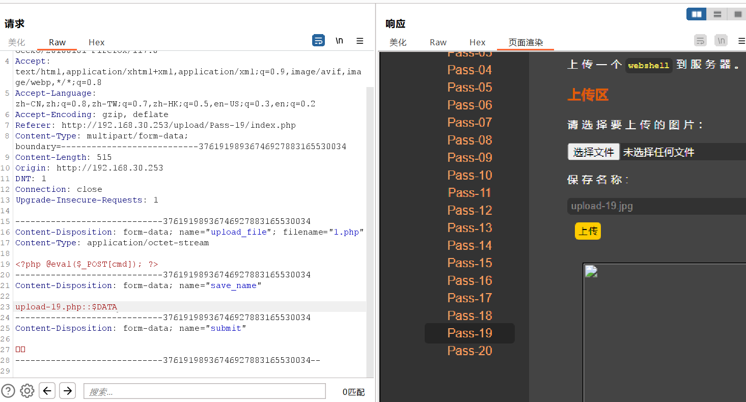Click the Content-Length: 515 header
The image size is (746, 402).
tap(63, 157)
